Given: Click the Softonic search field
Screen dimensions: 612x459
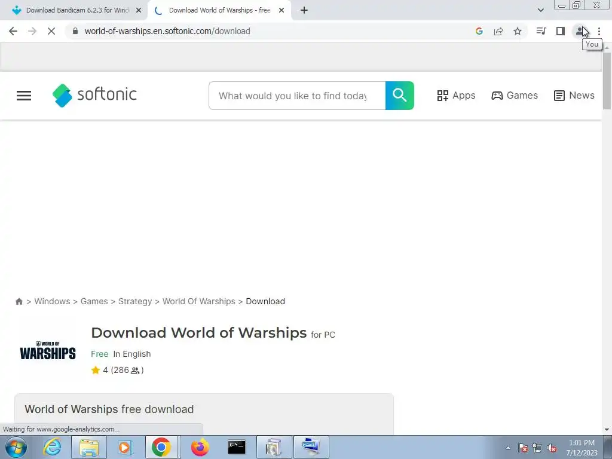Looking at the screenshot, I should pos(297,96).
